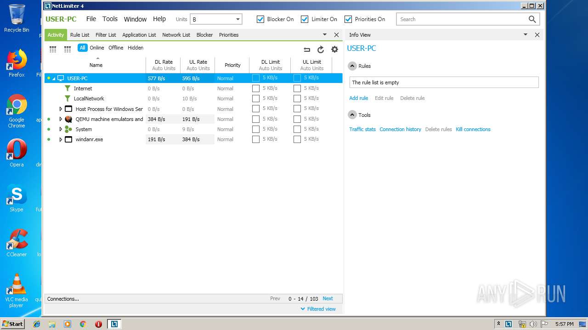
Task: Click Internet Explorer icon in taskbar
Action: coord(37,324)
